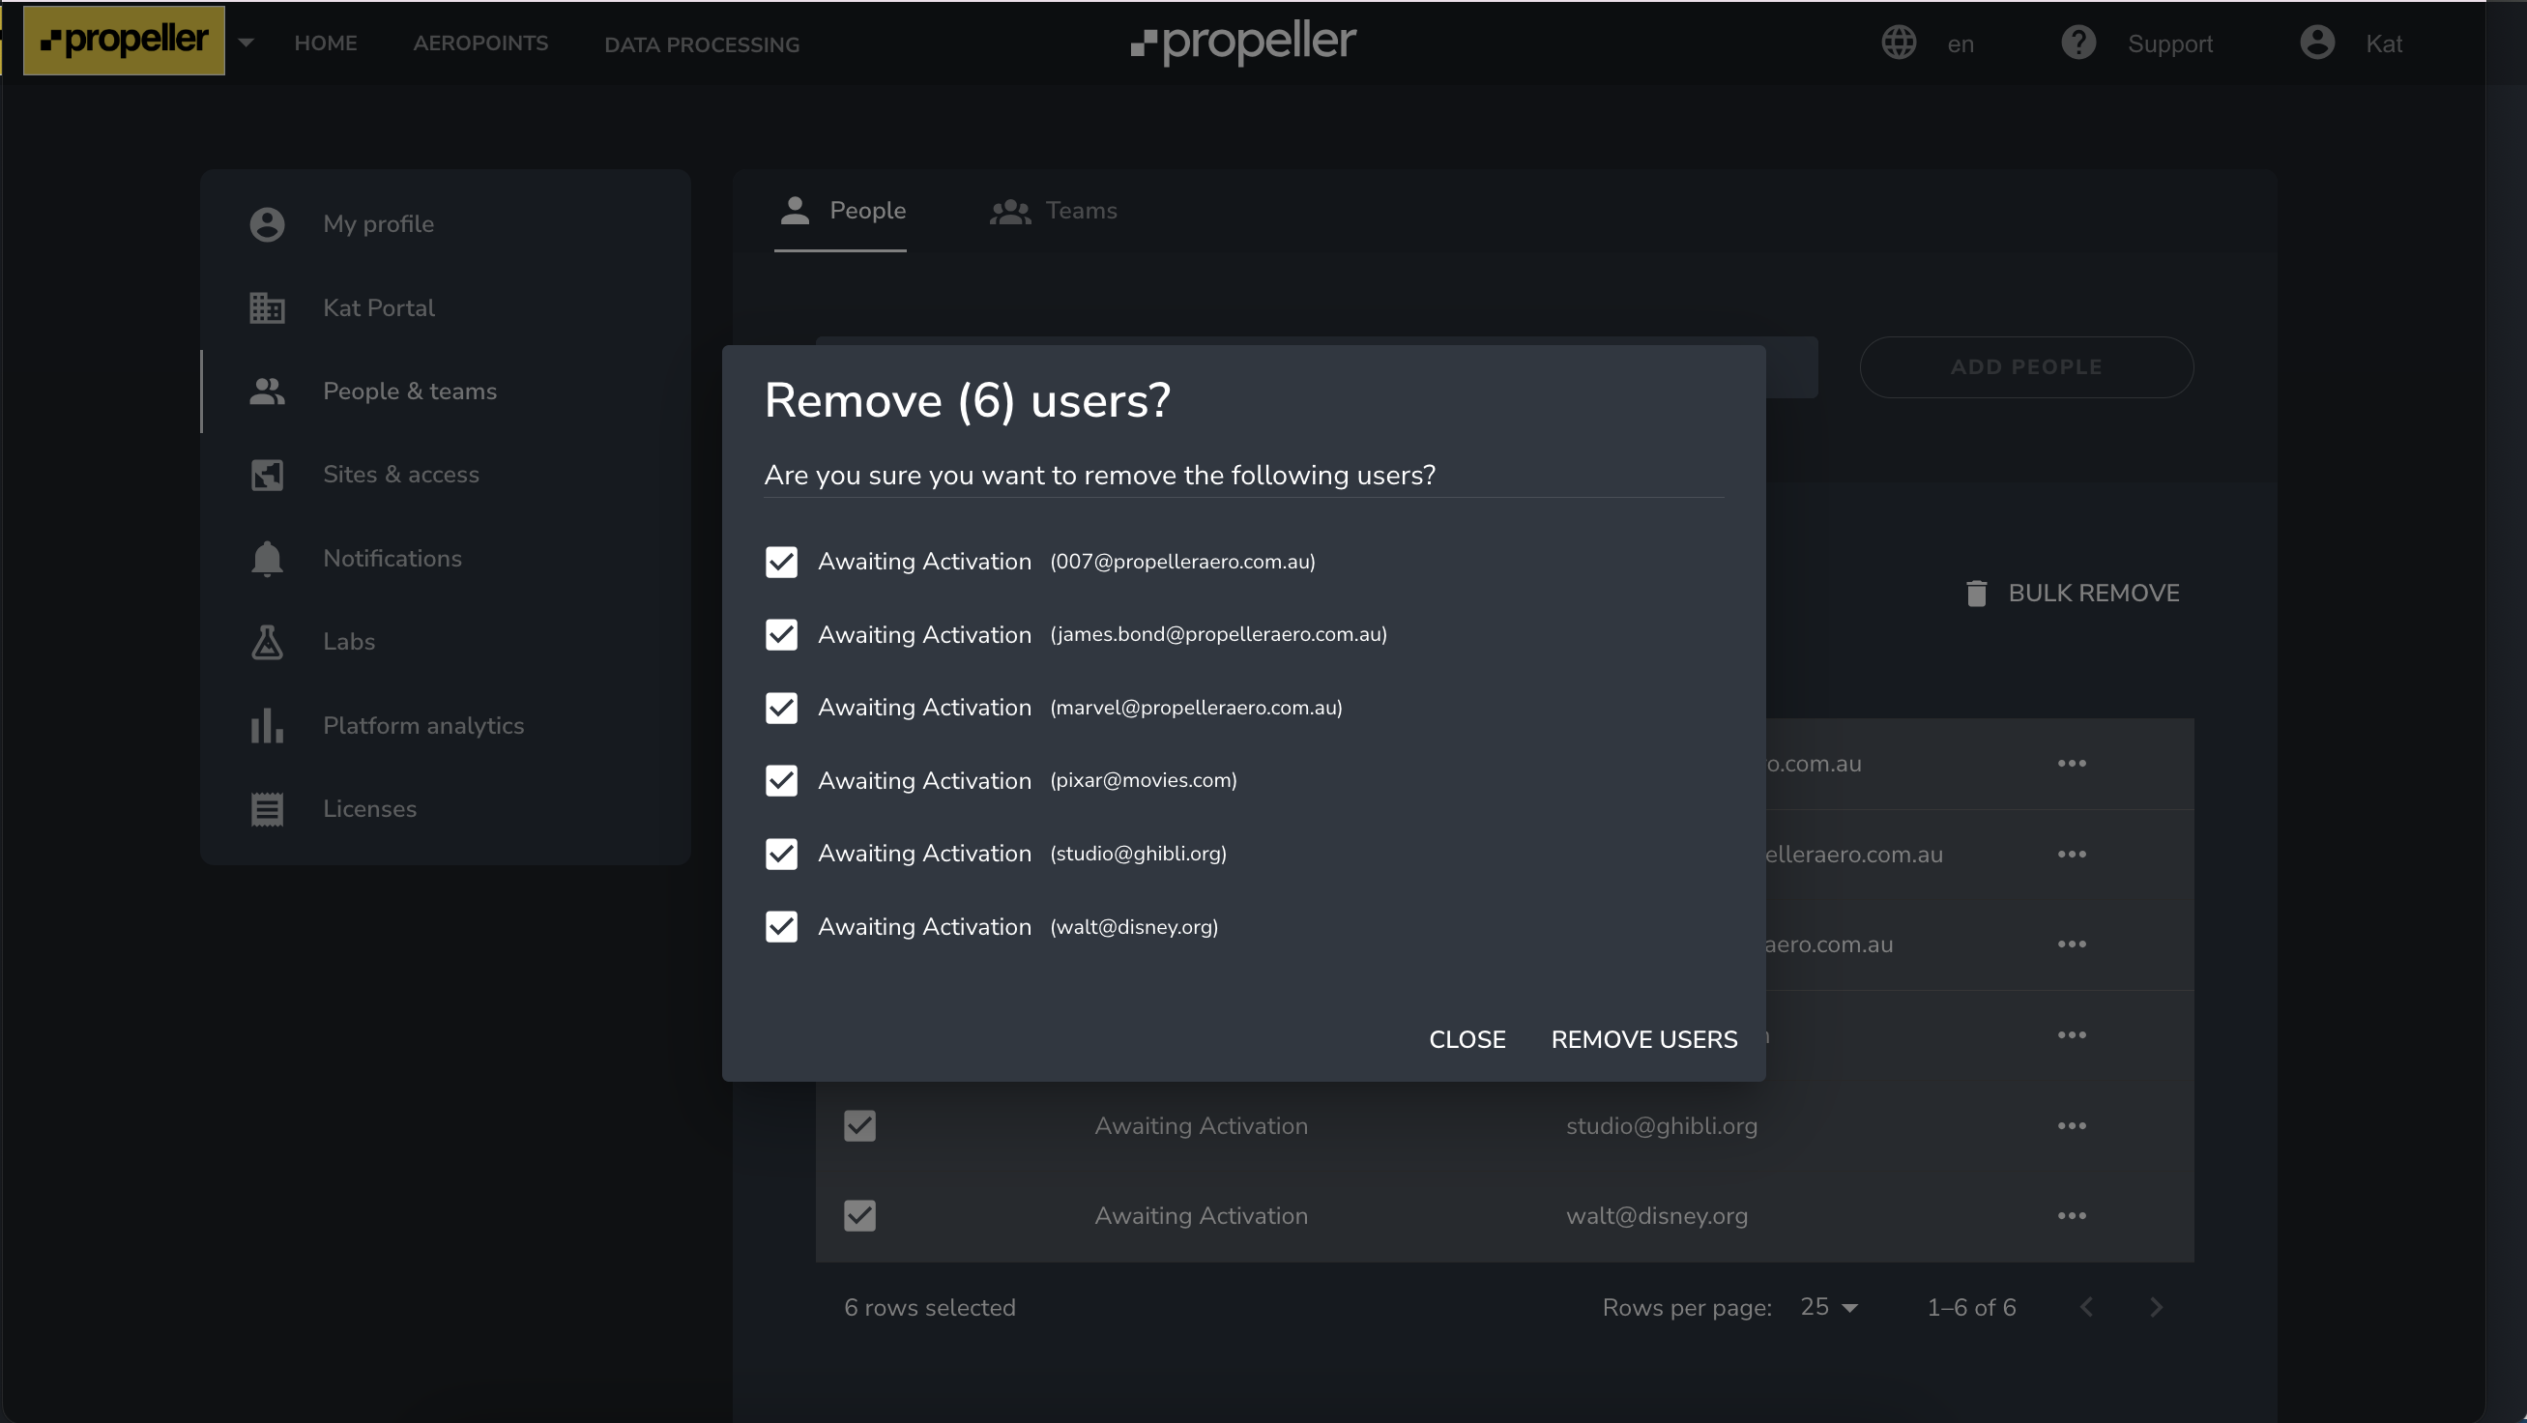The image size is (2527, 1423).
Task: Click CLOSE in the remove users dialog
Action: pyautogui.click(x=1467, y=1039)
